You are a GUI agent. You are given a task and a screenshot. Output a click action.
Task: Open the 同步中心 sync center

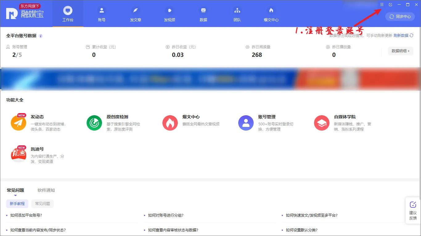point(400,17)
